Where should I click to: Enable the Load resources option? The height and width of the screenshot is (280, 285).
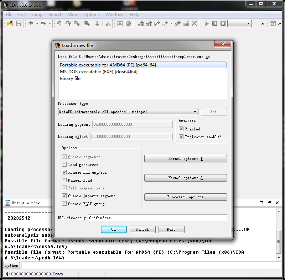coord(64,165)
